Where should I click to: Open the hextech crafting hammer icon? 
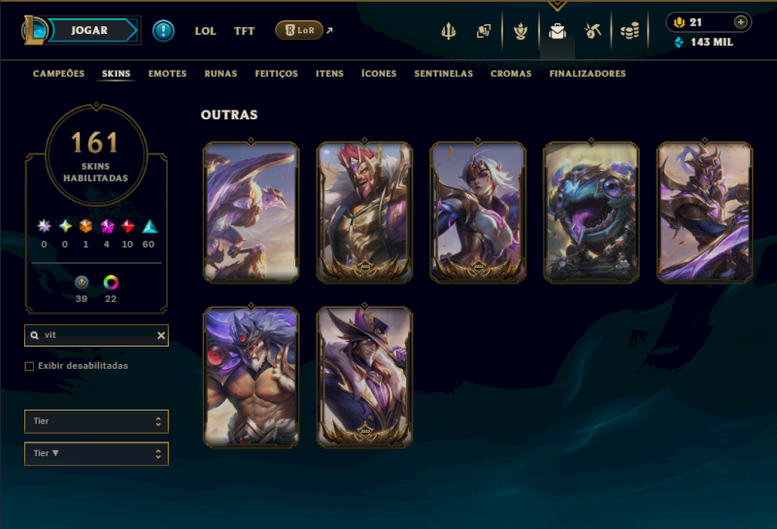592,31
